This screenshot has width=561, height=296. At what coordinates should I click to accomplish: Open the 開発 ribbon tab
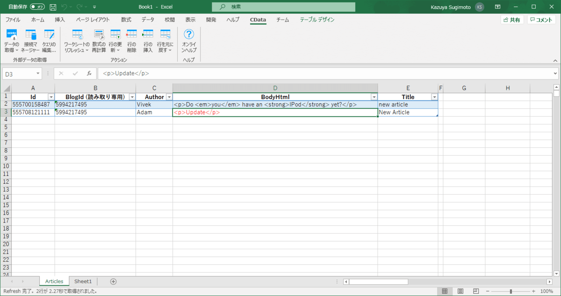pos(211,20)
